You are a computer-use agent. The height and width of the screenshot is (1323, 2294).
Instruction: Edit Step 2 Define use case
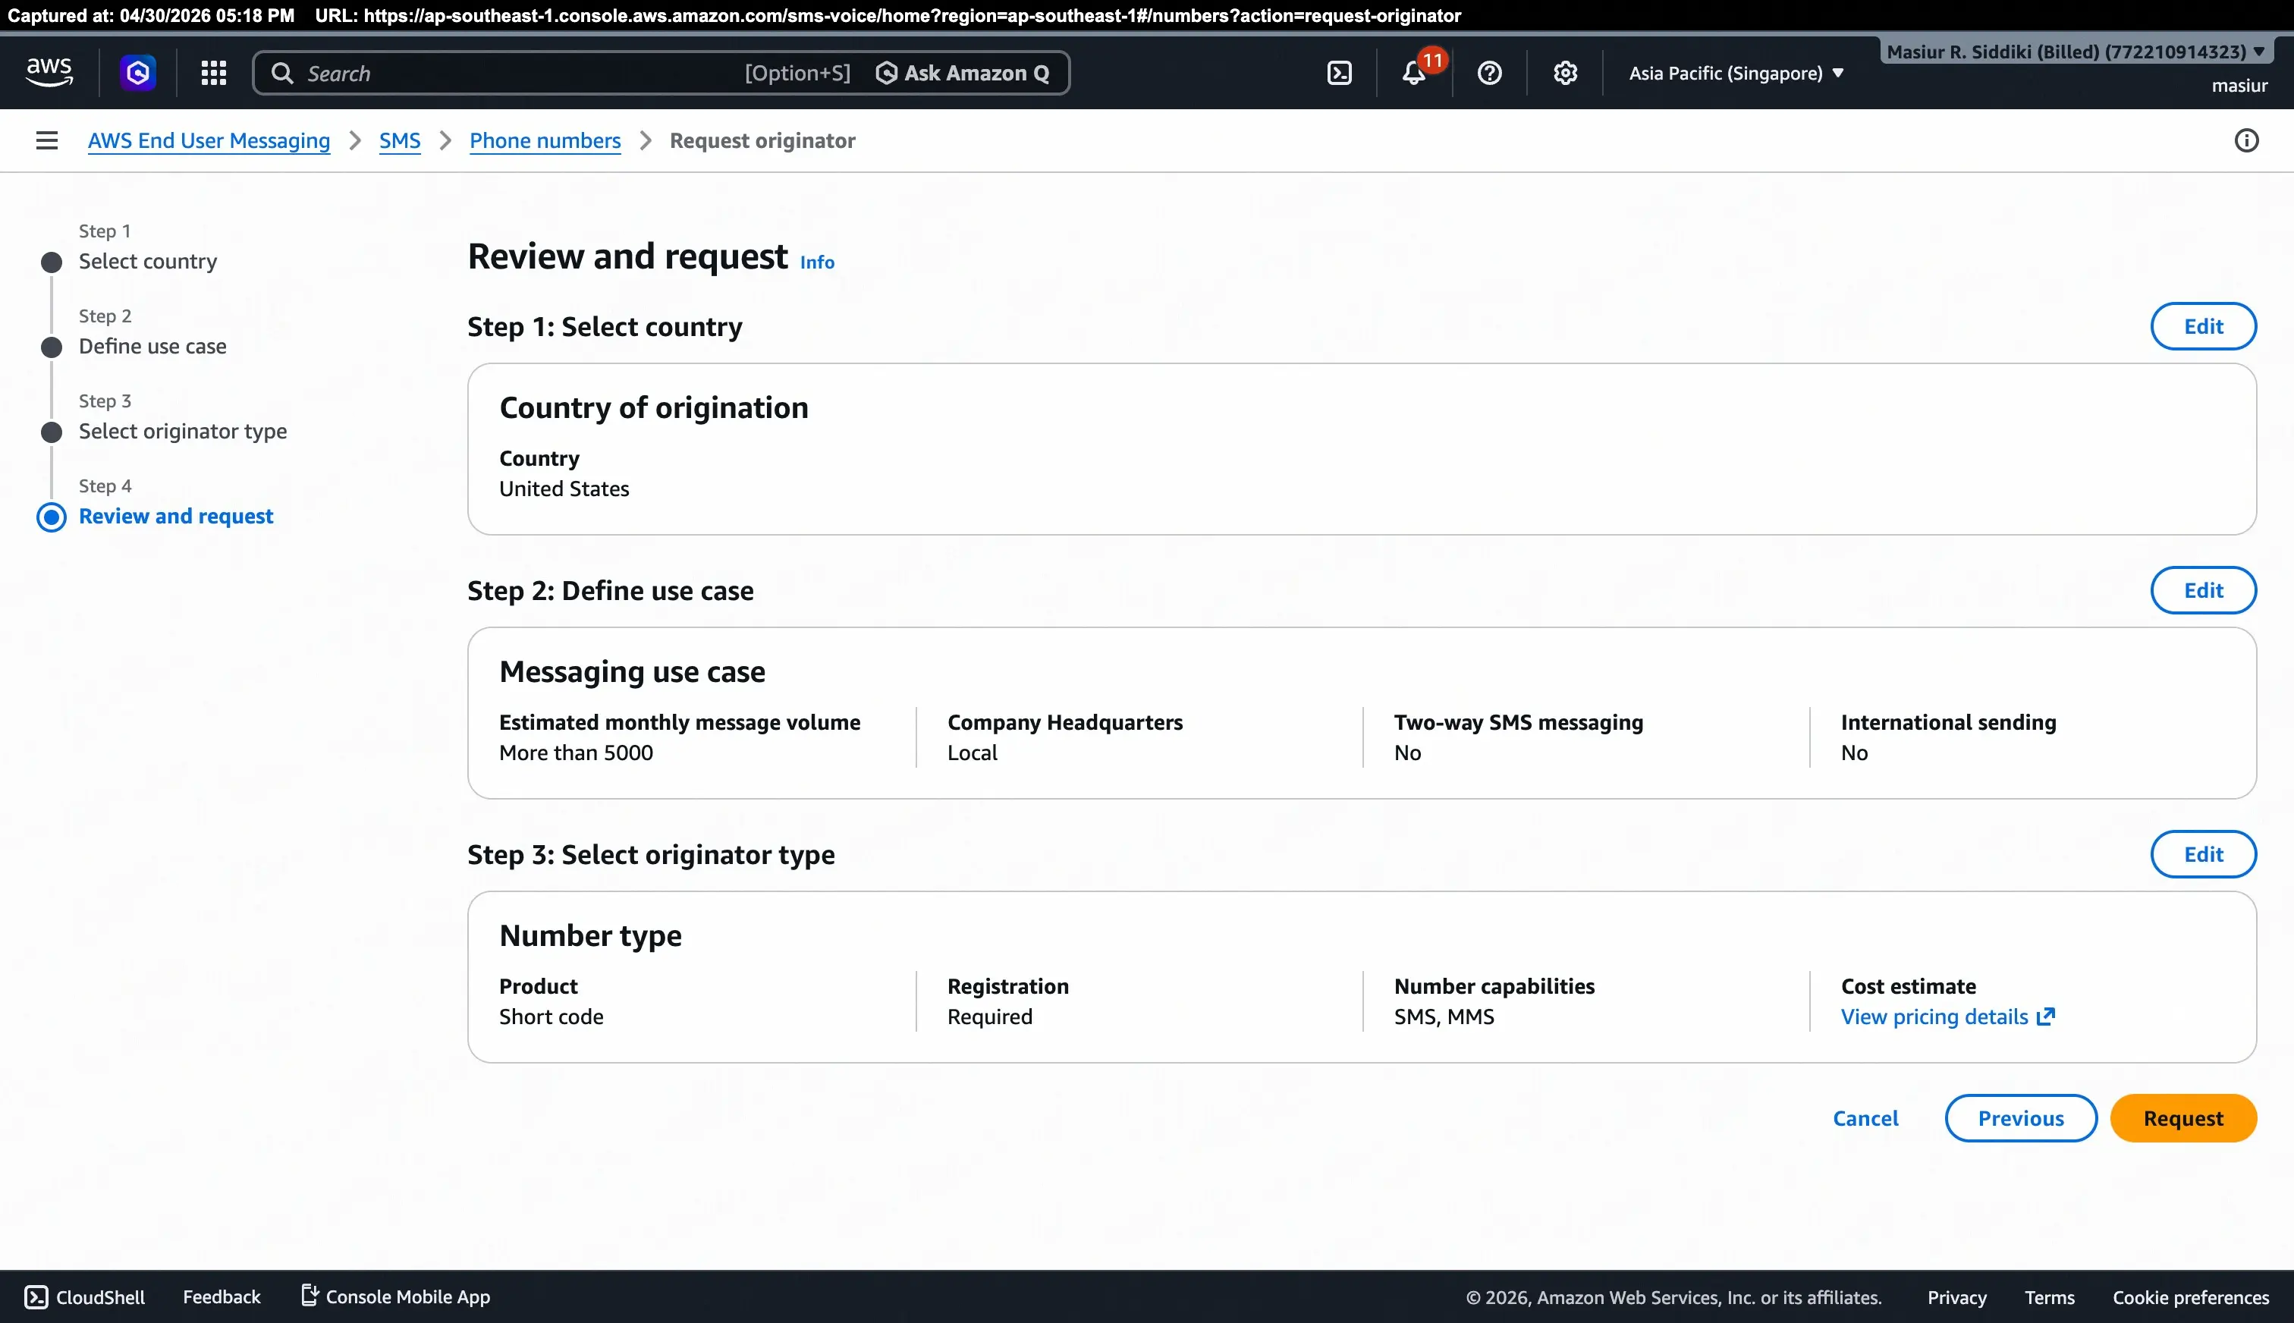pos(2203,591)
